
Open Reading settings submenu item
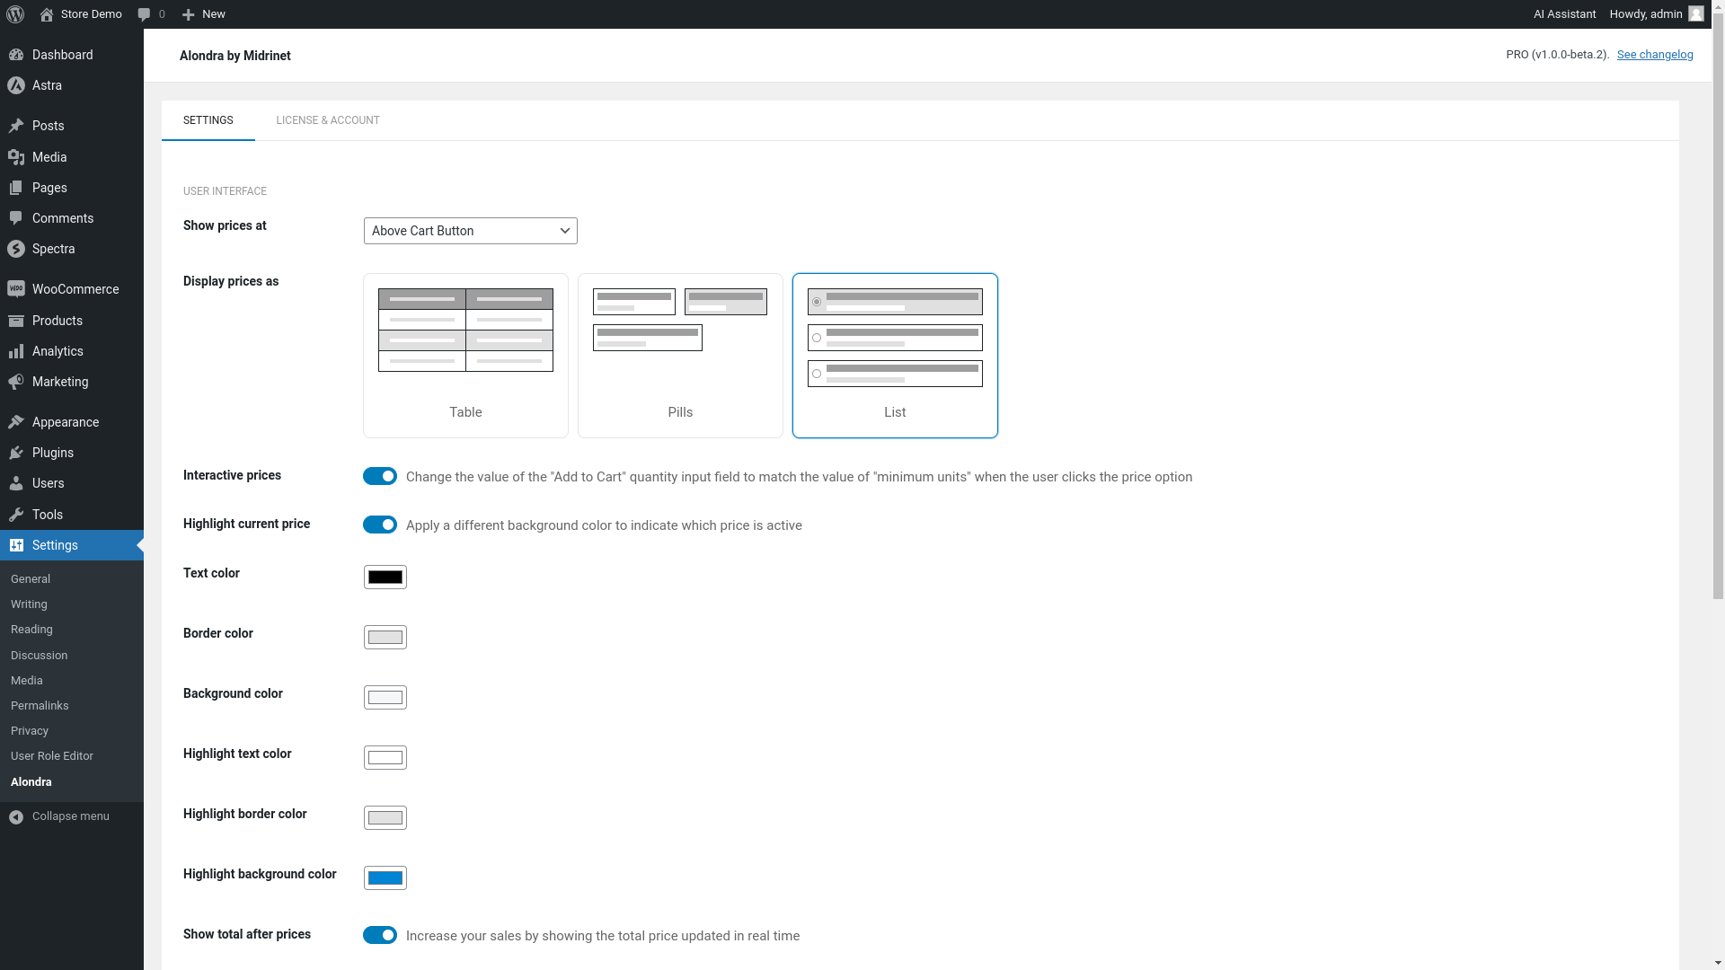click(x=31, y=630)
